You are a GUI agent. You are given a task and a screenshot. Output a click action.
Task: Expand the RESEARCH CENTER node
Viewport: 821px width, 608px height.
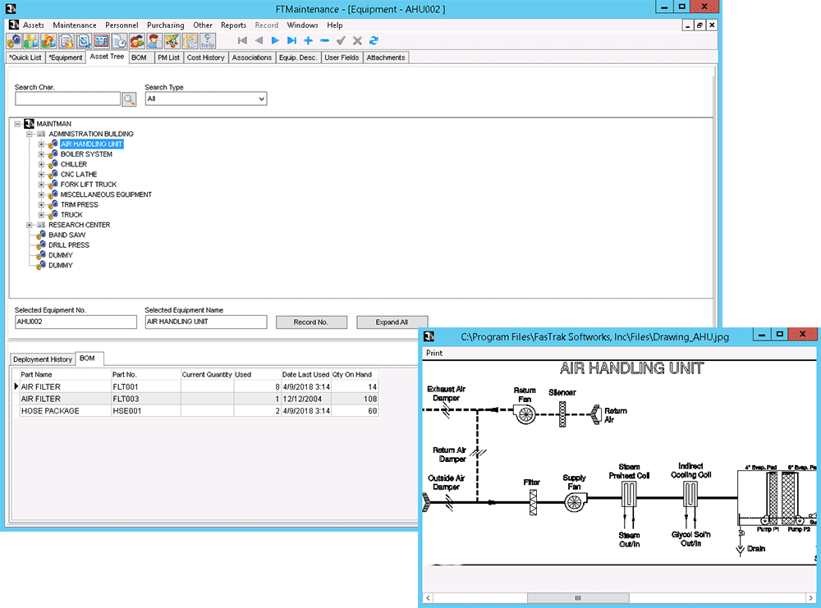click(x=30, y=225)
